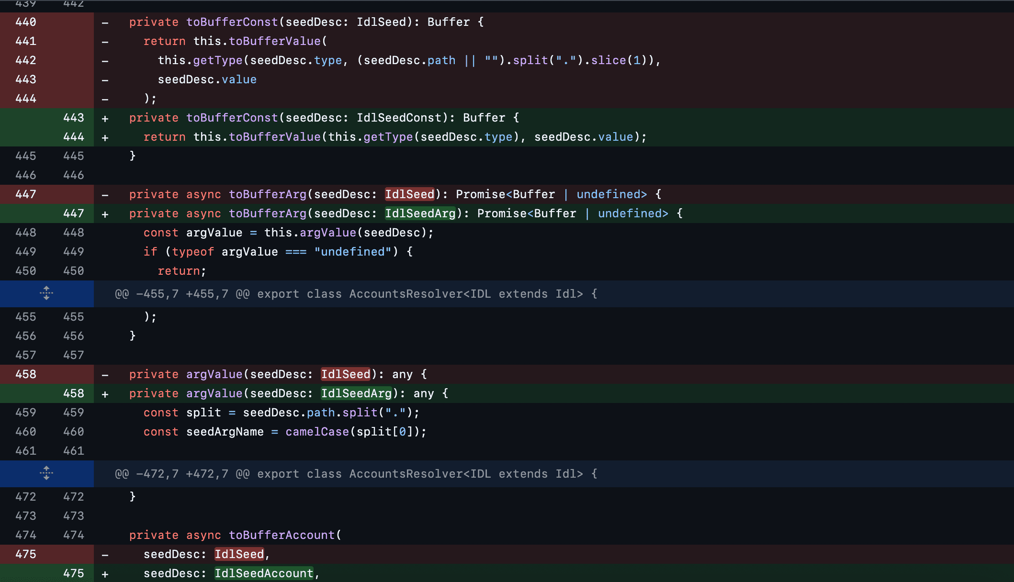Click highlighted IdlSeedArg in toBufferArg signature
1014x582 pixels.
coord(420,213)
